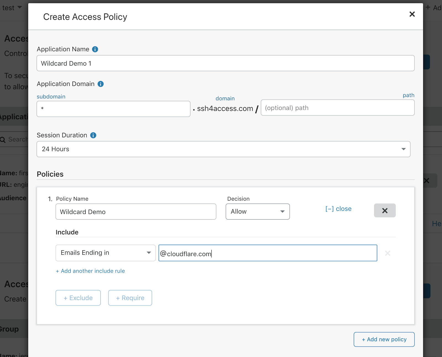This screenshot has width=442, height=357.
Task: Click the search magnifier icon behind the dialog
Action: point(3,139)
